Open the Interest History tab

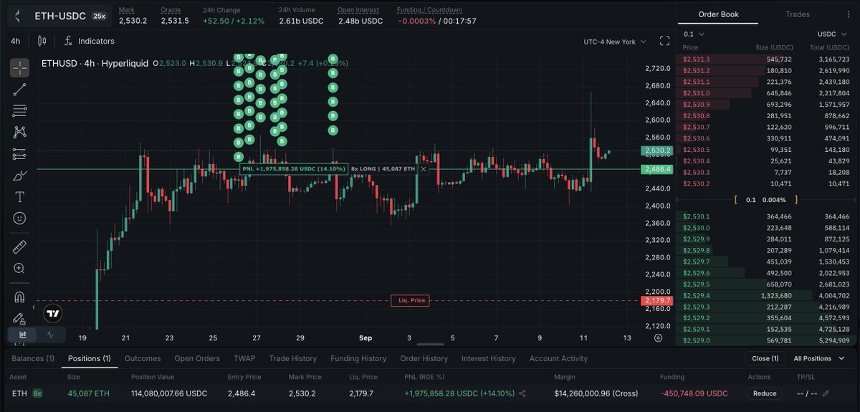pos(488,358)
